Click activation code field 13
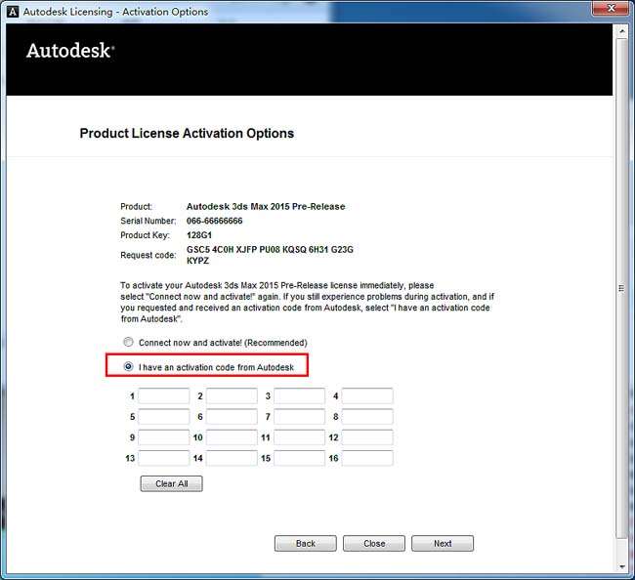The width and height of the screenshot is (635, 580). pyautogui.click(x=164, y=458)
